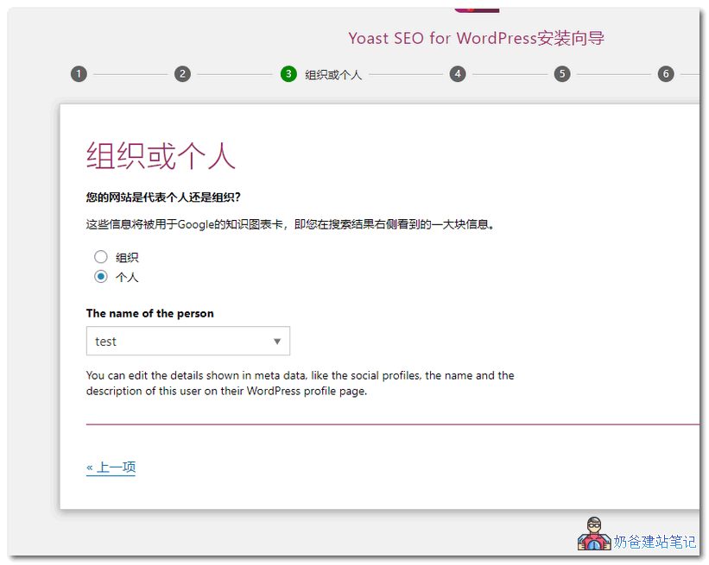The width and height of the screenshot is (709, 565).
Task: Click the Yoast logo above the title
Action: pyautogui.click(x=477, y=7)
